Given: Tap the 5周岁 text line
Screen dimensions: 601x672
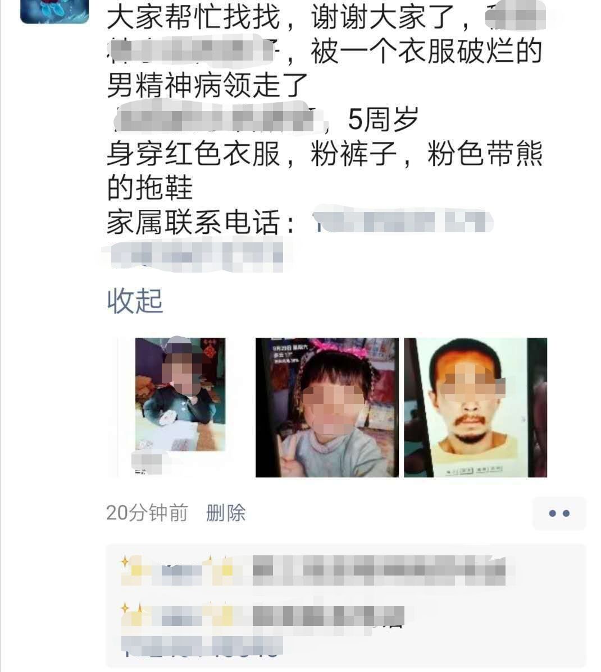Looking at the screenshot, I should click(x=383, y=119).
